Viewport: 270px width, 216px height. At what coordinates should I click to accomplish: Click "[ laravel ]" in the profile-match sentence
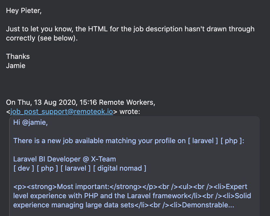pyautogui.click(x=203, y=141)
